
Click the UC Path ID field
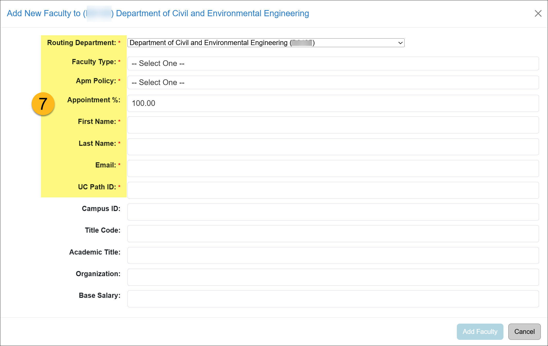[x=333, y=190]
